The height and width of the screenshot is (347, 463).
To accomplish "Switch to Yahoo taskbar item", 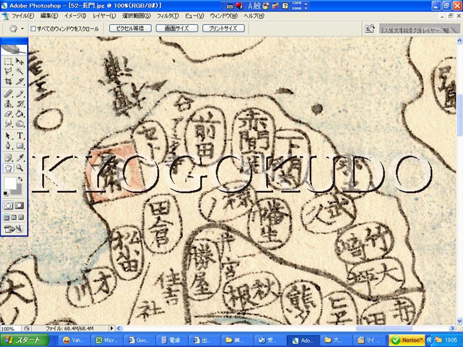I will 74,340.
